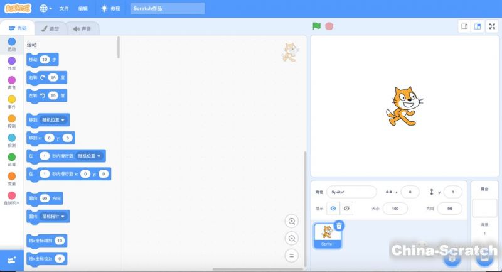The image size is (502, 272).
Task: Enter fullscreen stage mode
Action: point(492,26)
